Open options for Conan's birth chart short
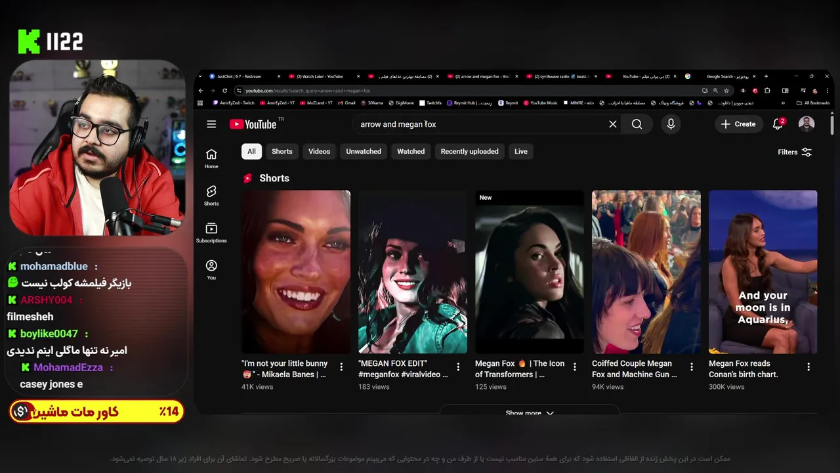The height and width of the screenshot is (473, 840). click(808, 367)
